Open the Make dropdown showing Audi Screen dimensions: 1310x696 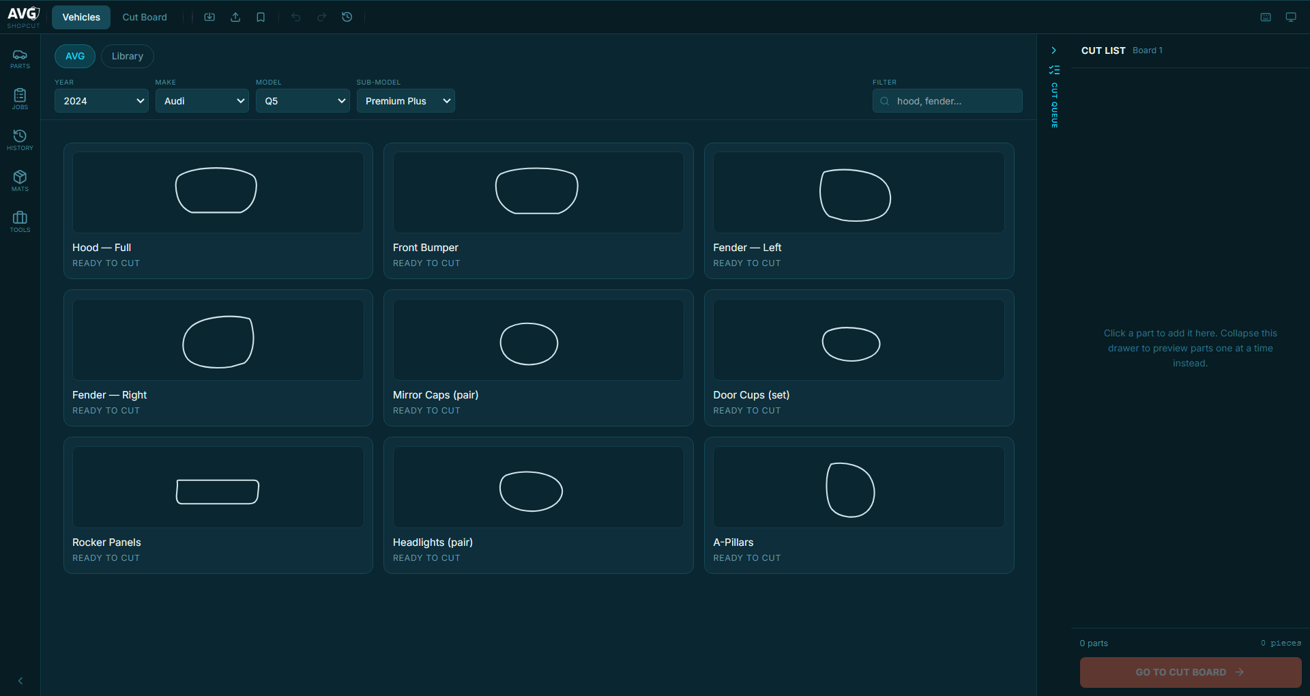[202, 101]
